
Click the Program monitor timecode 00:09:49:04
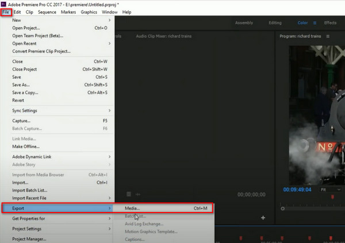click(297, 190)
